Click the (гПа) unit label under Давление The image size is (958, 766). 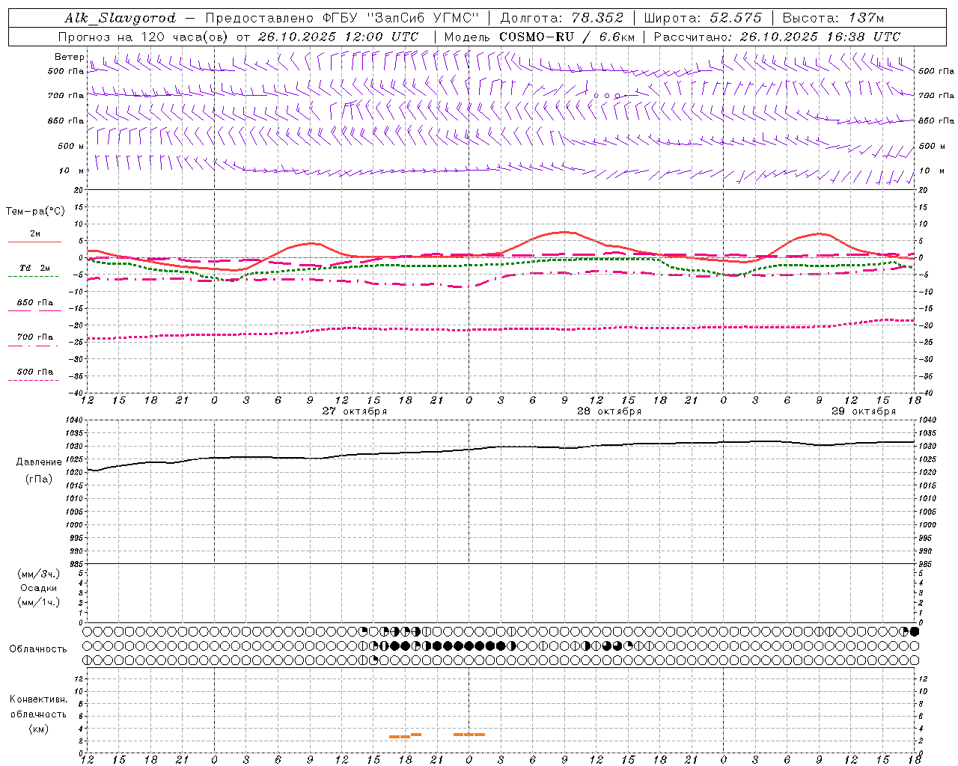[x=39, y=479]
